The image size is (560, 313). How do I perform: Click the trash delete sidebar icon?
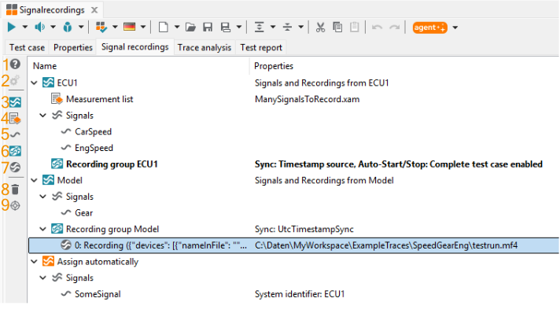tap(15, 190)
